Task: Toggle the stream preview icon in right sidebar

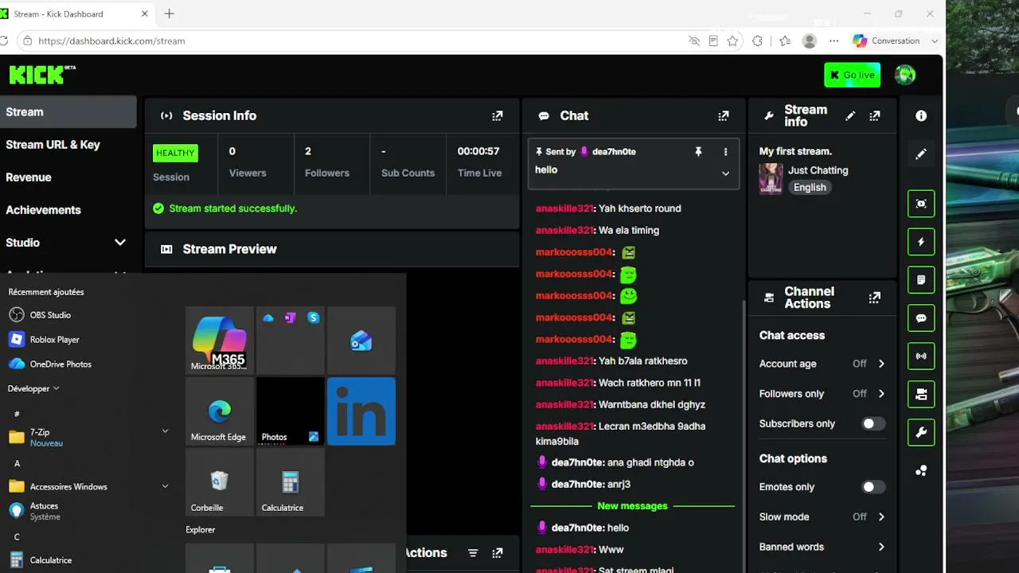Action: click(921, 204)
